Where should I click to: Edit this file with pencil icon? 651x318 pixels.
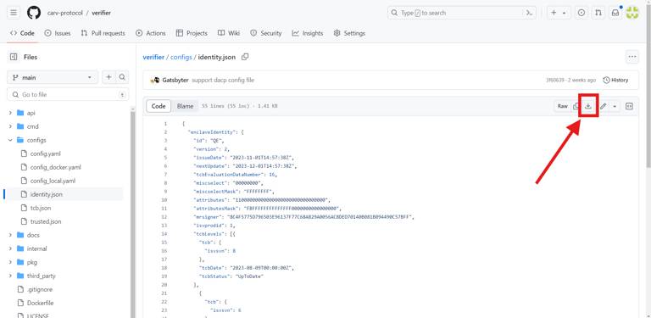[x=604, y=106]
